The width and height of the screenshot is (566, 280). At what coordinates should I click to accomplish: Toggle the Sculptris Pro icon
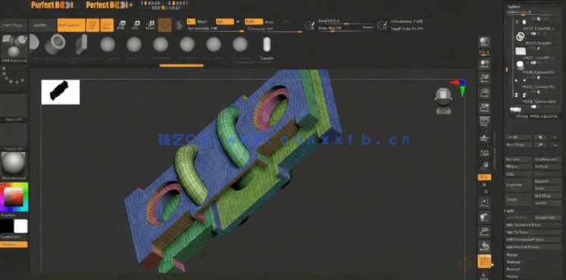coord(179,25)
